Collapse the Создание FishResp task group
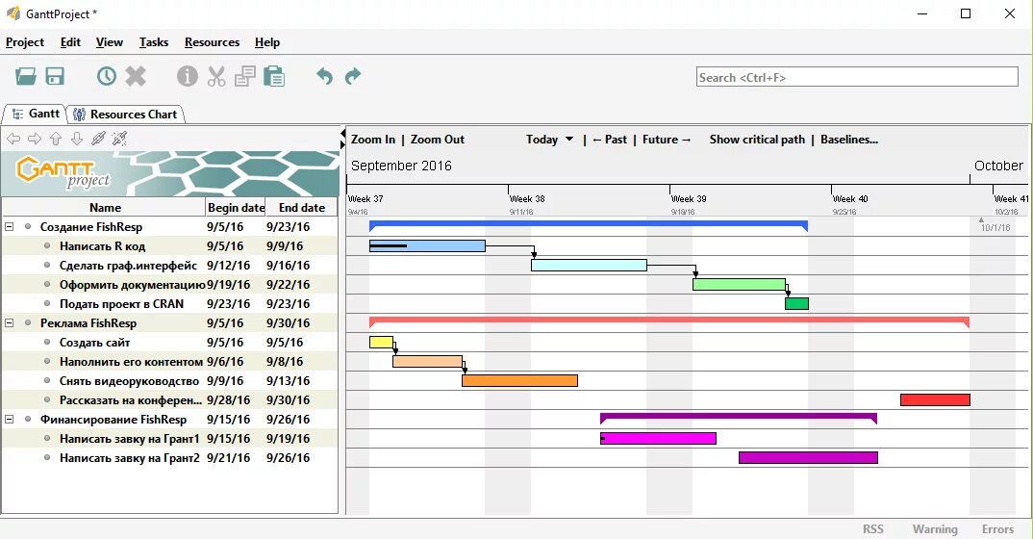This screenshot has width=1033, height=539. click(10, 227)
